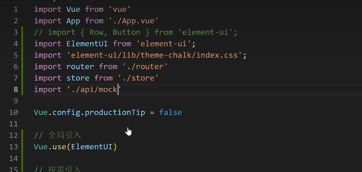Image resolution: width=362 pixels, height=172 pixels.
Task: Click the store identifier on line 7
Action: (x=78, y=78)
